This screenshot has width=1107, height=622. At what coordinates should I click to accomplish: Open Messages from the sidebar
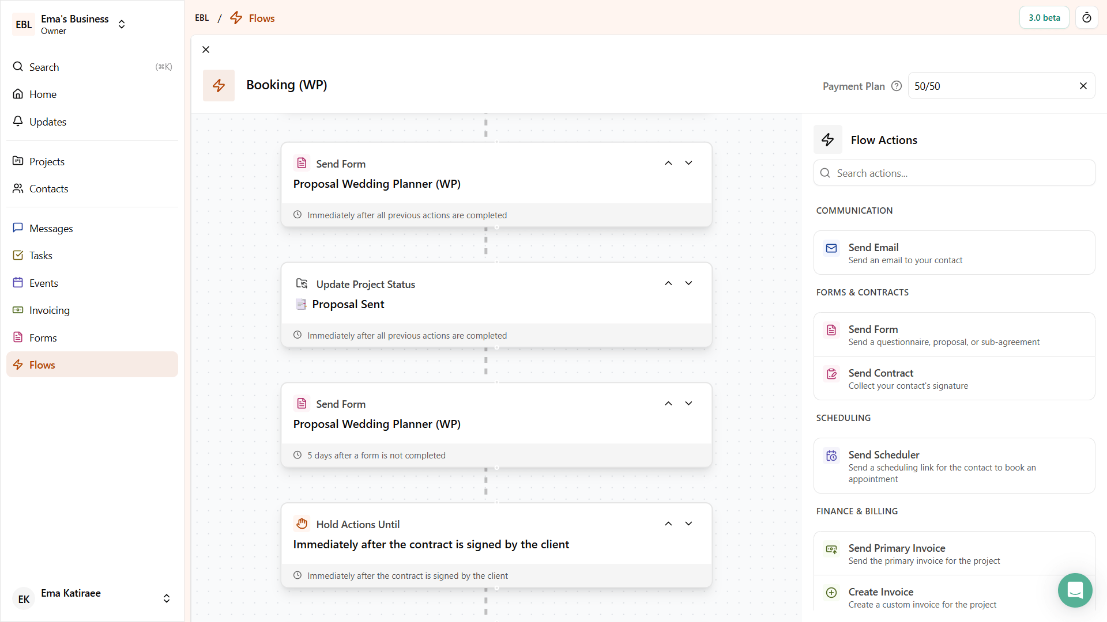tap(51, 228)
